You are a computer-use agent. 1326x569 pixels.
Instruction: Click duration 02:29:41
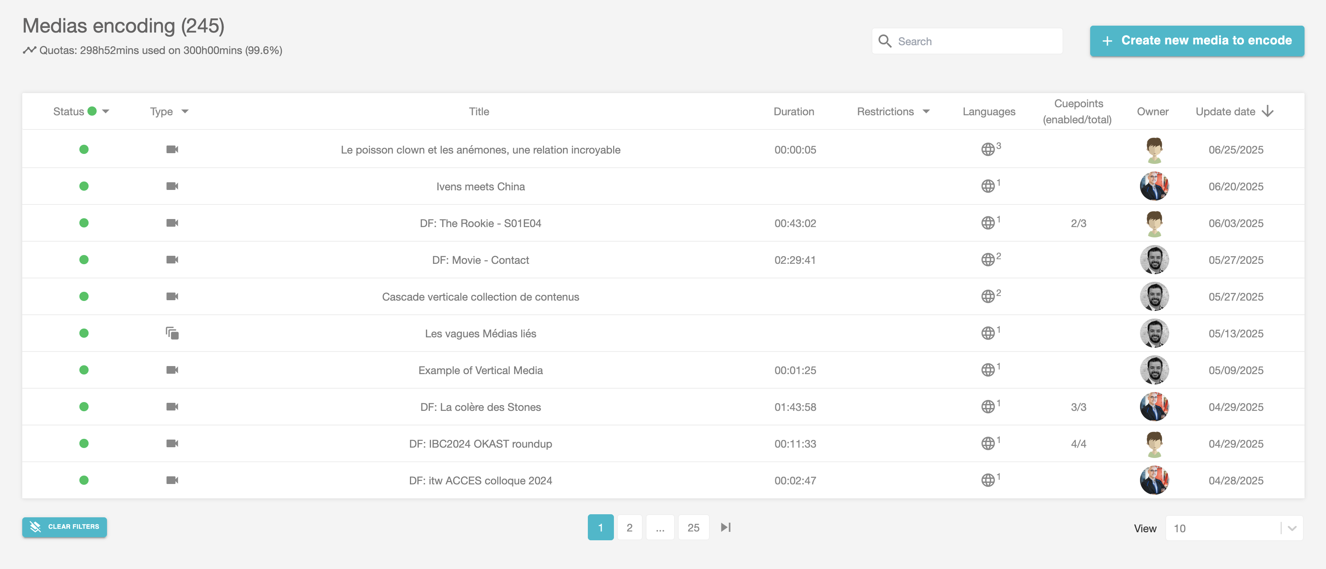(x=795, y=260)
